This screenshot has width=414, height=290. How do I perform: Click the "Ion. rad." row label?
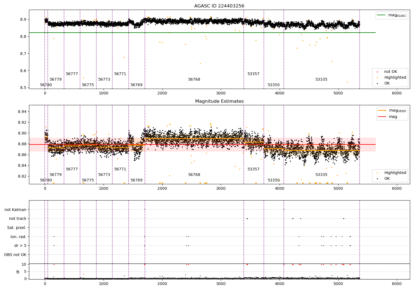tap(18, 237)
